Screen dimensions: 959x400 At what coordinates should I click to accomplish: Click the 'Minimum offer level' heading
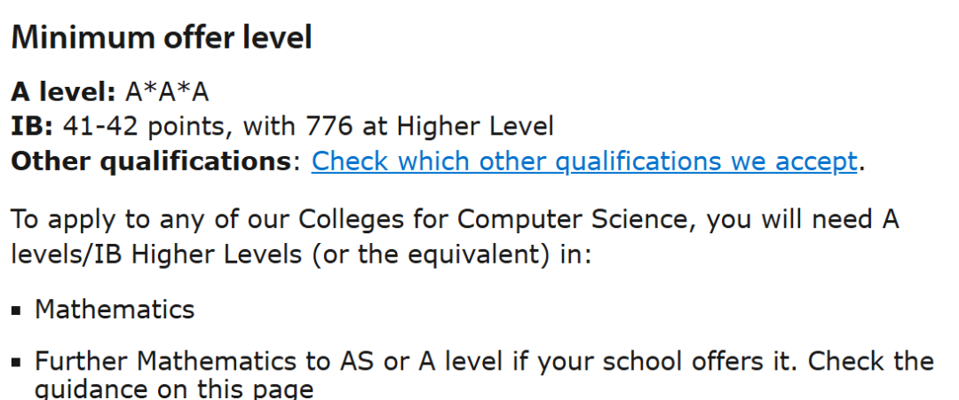[x=162, y=37]
